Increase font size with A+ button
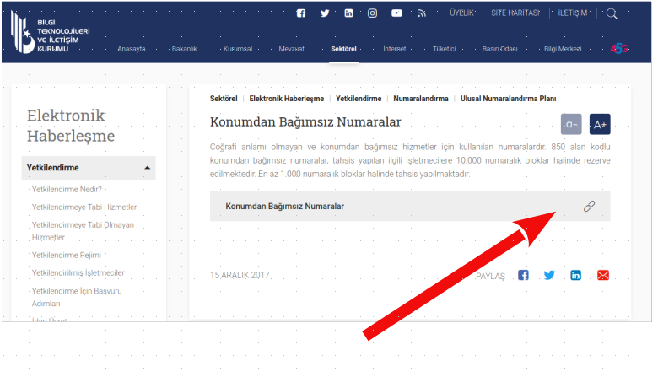This screenshot has height=377, width=658. pyautogui.click(x=600, y=124)
